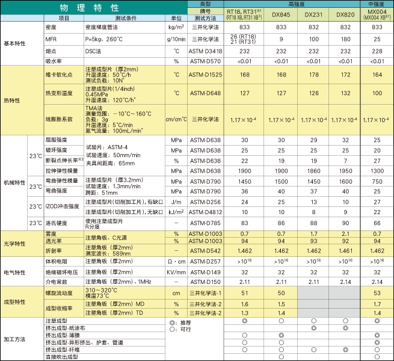Select the 热特性 category label
This screenshot has height=361, width=394.
[x=12, y=100]
